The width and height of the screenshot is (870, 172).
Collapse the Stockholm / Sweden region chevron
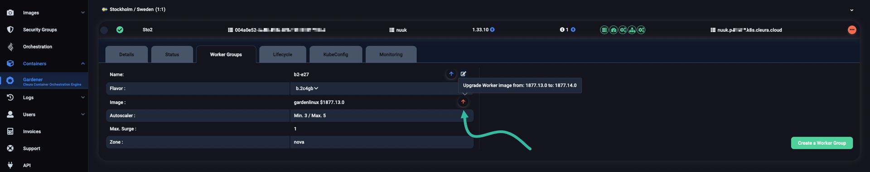click(851, 10)
